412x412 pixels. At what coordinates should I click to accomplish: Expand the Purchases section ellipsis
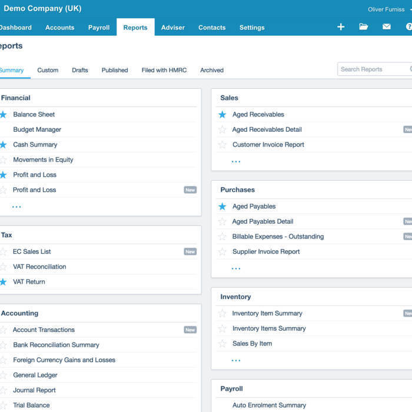236,268
